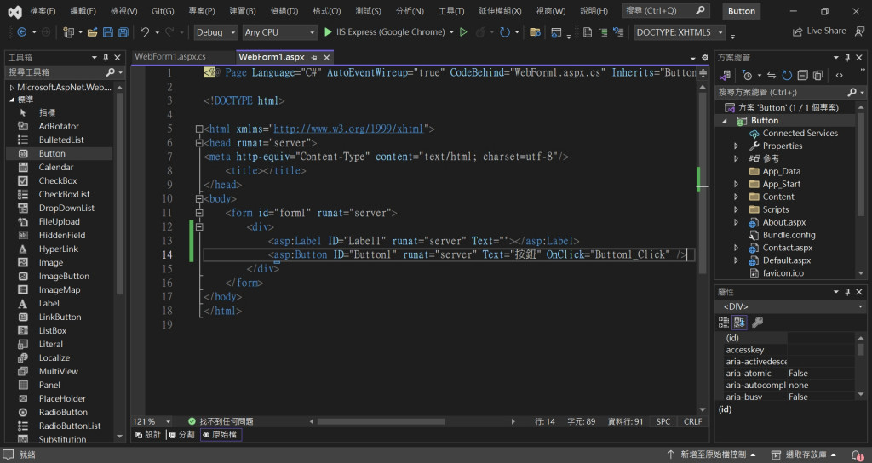
Task: Click 選取存放庫 in status bar
Action: coord(805,454)
